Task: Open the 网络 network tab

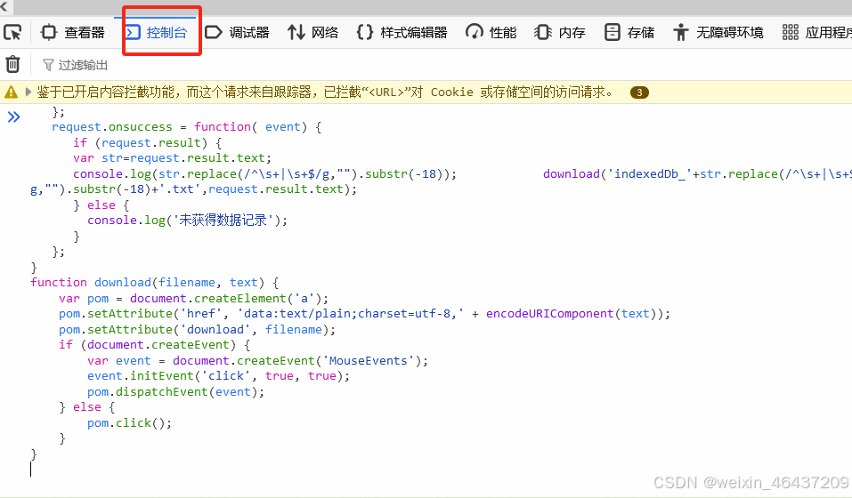Action: [x=313, y=33]
